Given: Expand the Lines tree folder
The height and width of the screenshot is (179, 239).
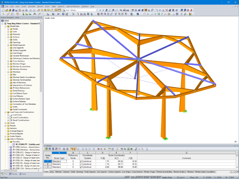Looking at the screenshot, I should (8, 32).
